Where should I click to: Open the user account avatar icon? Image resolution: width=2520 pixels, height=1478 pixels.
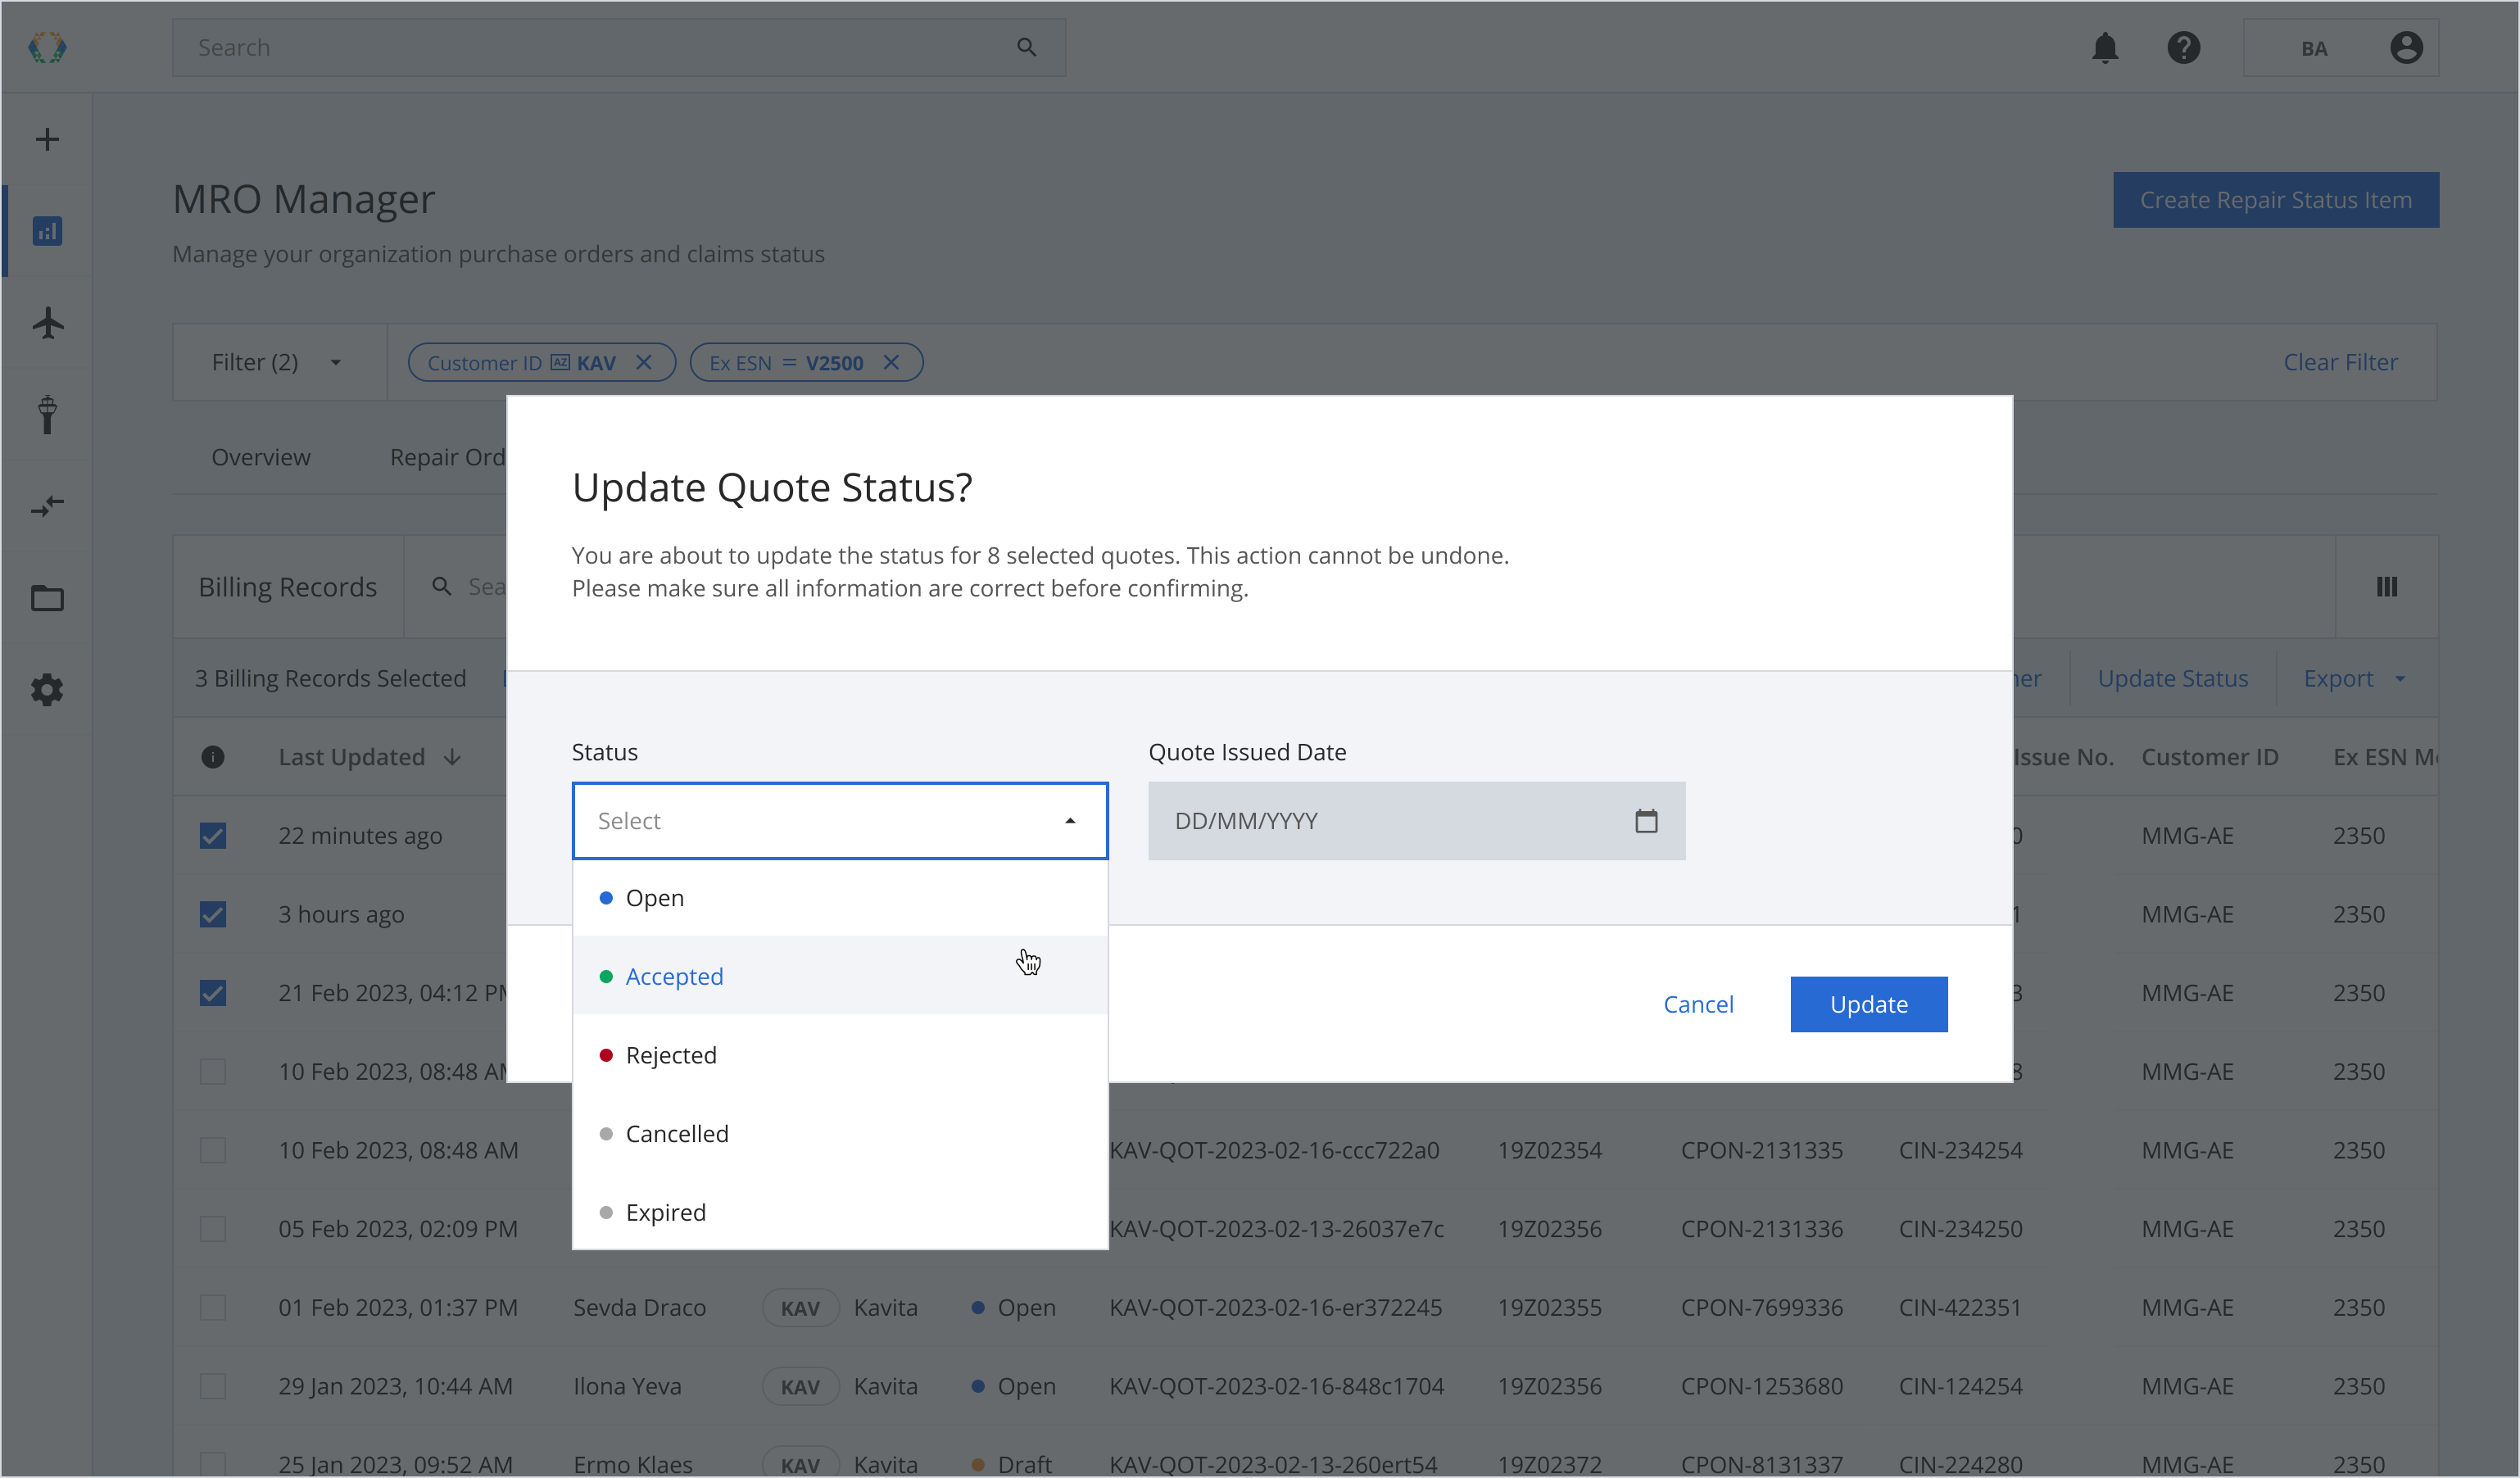[x=2406, y=48]
